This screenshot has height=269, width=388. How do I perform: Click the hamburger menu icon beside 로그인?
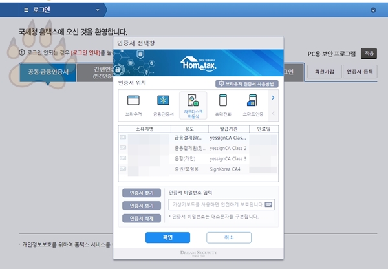26,10
